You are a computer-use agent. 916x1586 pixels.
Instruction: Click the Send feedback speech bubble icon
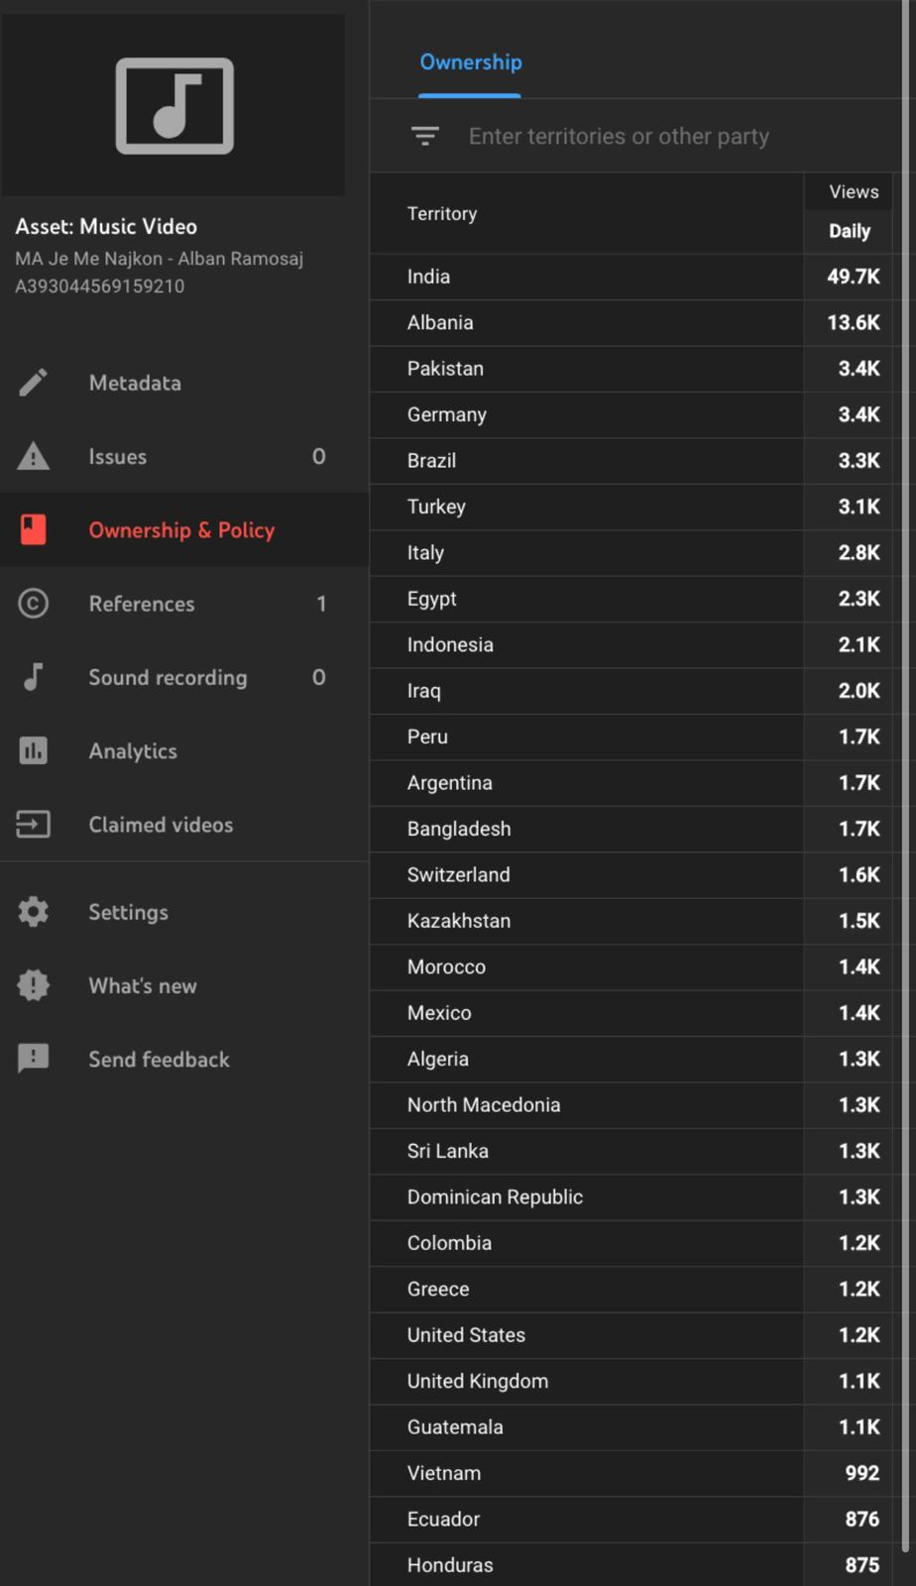(34, 1059)
